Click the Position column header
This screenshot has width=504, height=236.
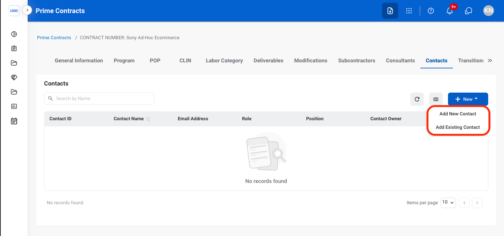coord(315,119)
